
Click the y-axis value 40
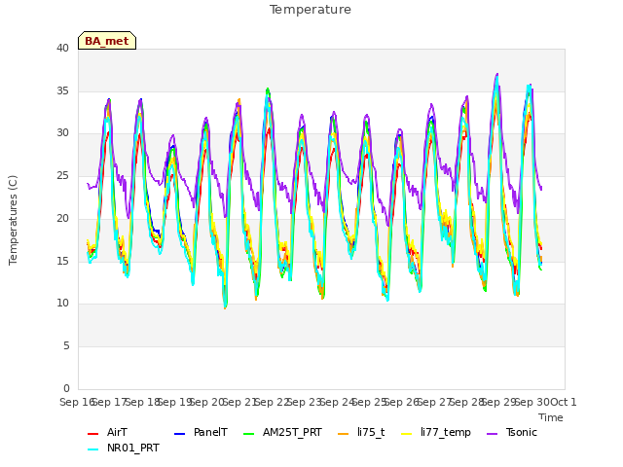62,49
